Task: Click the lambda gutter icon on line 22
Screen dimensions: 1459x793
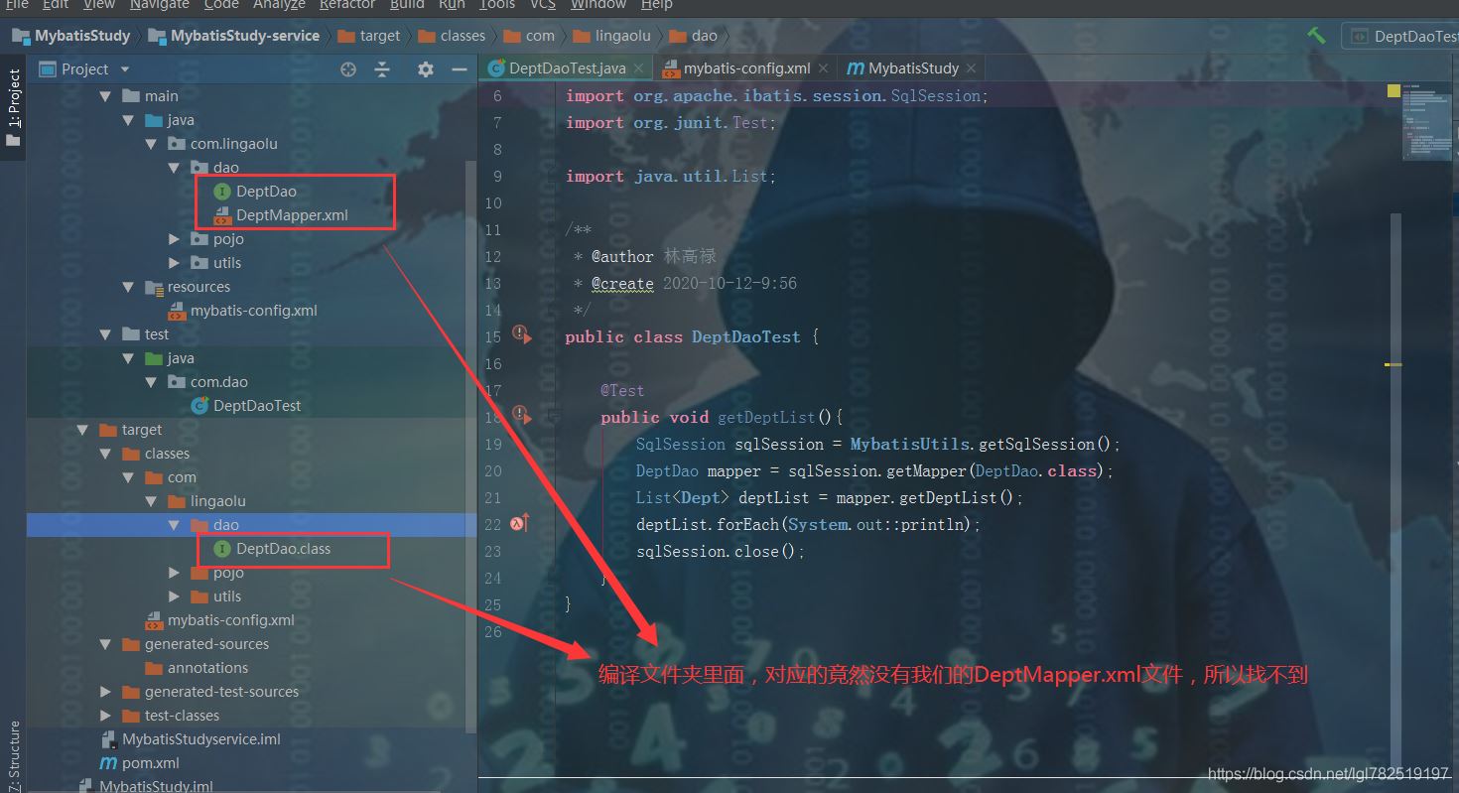Action: [519, 522]
